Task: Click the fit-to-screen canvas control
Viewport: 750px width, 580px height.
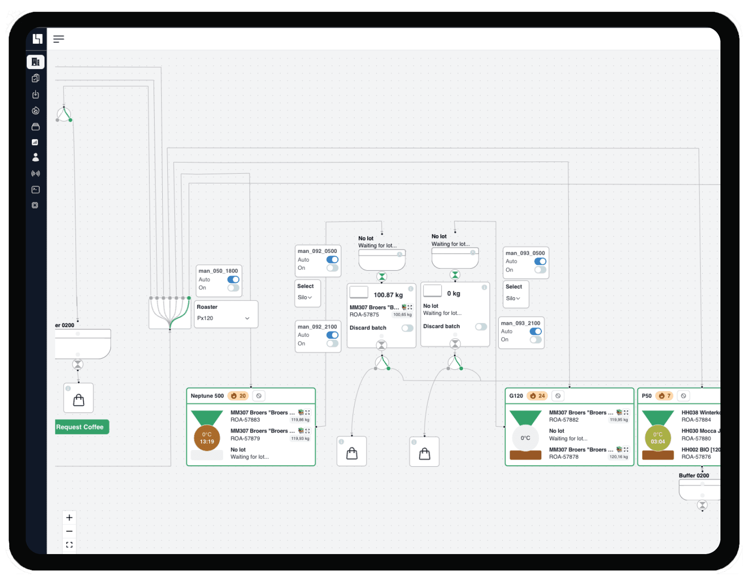Action: (x=69, y=545)
